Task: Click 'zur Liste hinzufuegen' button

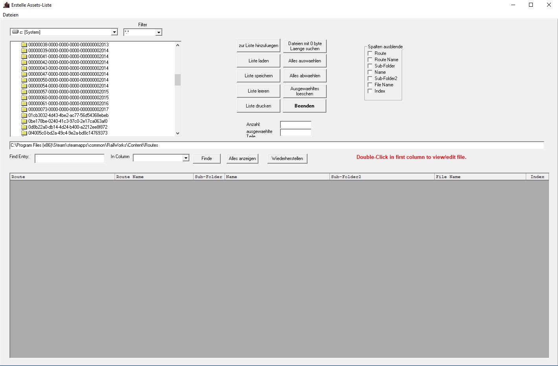Action: click(x=258, y=46)
